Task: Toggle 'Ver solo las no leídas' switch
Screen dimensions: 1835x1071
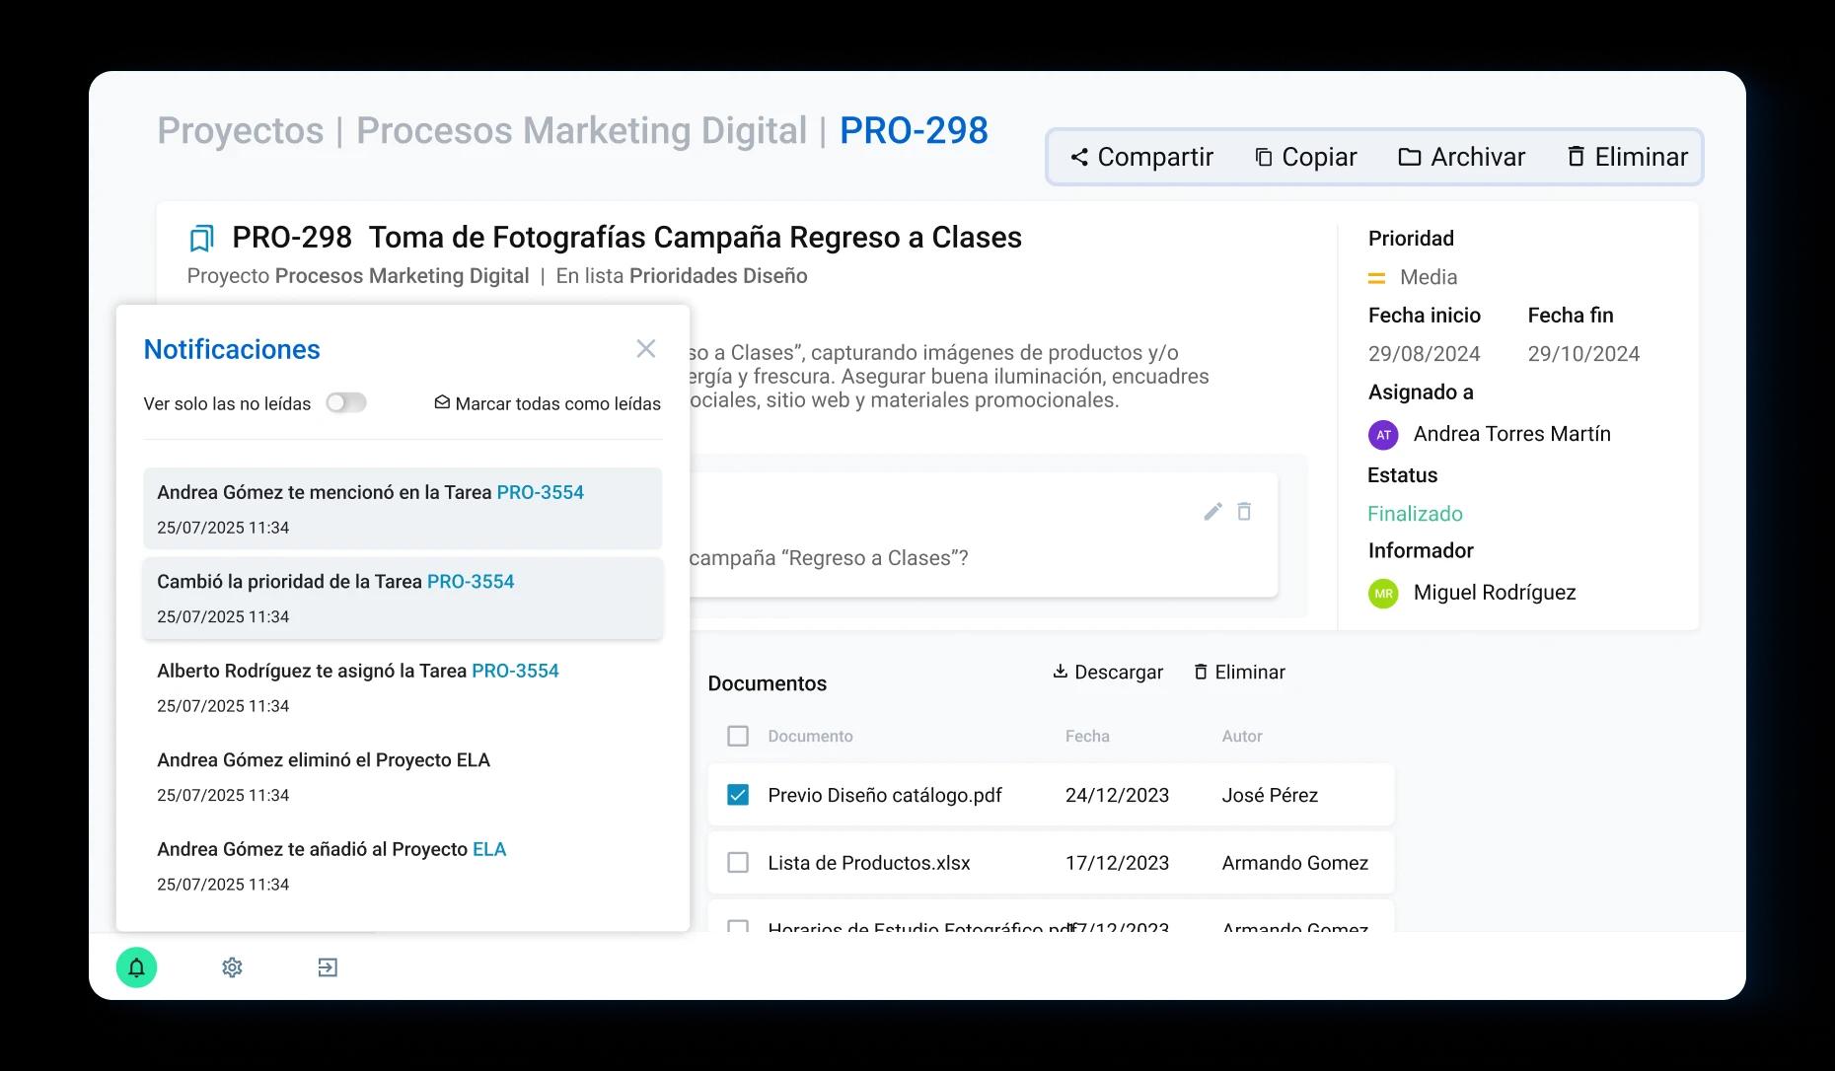Action: [x=346, y=402]
